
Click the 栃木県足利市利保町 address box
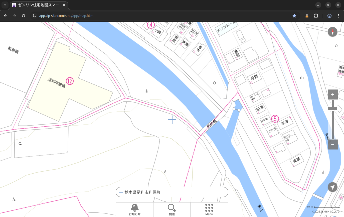click(172, 192)
